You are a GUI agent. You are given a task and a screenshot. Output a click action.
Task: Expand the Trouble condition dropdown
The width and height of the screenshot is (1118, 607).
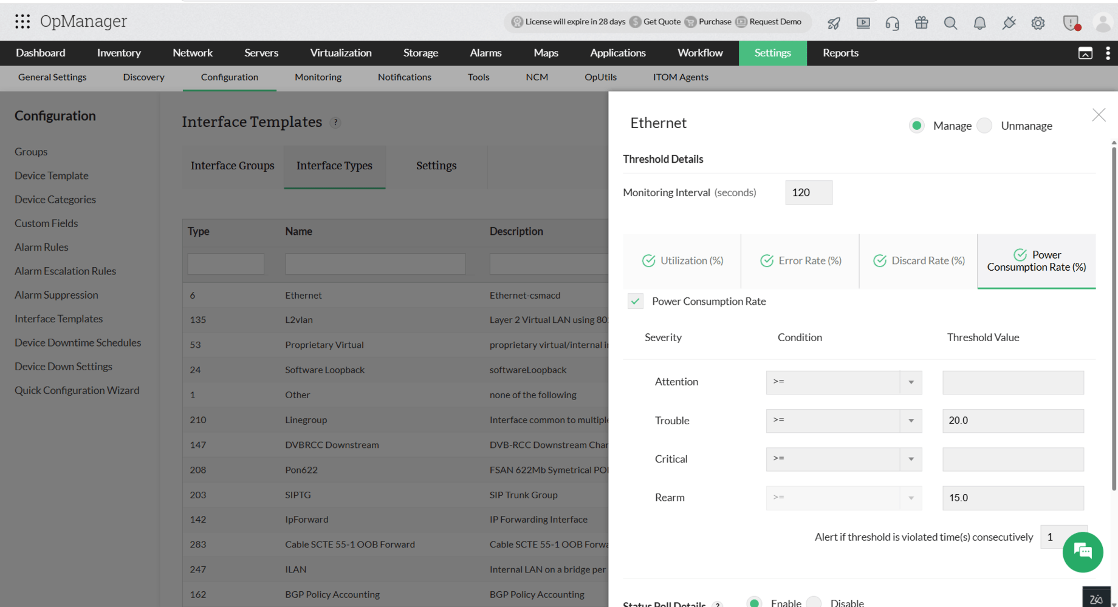844,420
